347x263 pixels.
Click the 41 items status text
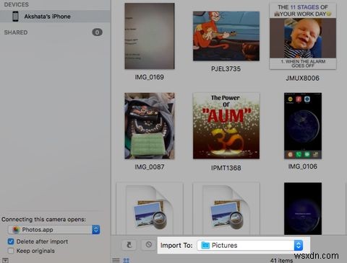[281, 260]
